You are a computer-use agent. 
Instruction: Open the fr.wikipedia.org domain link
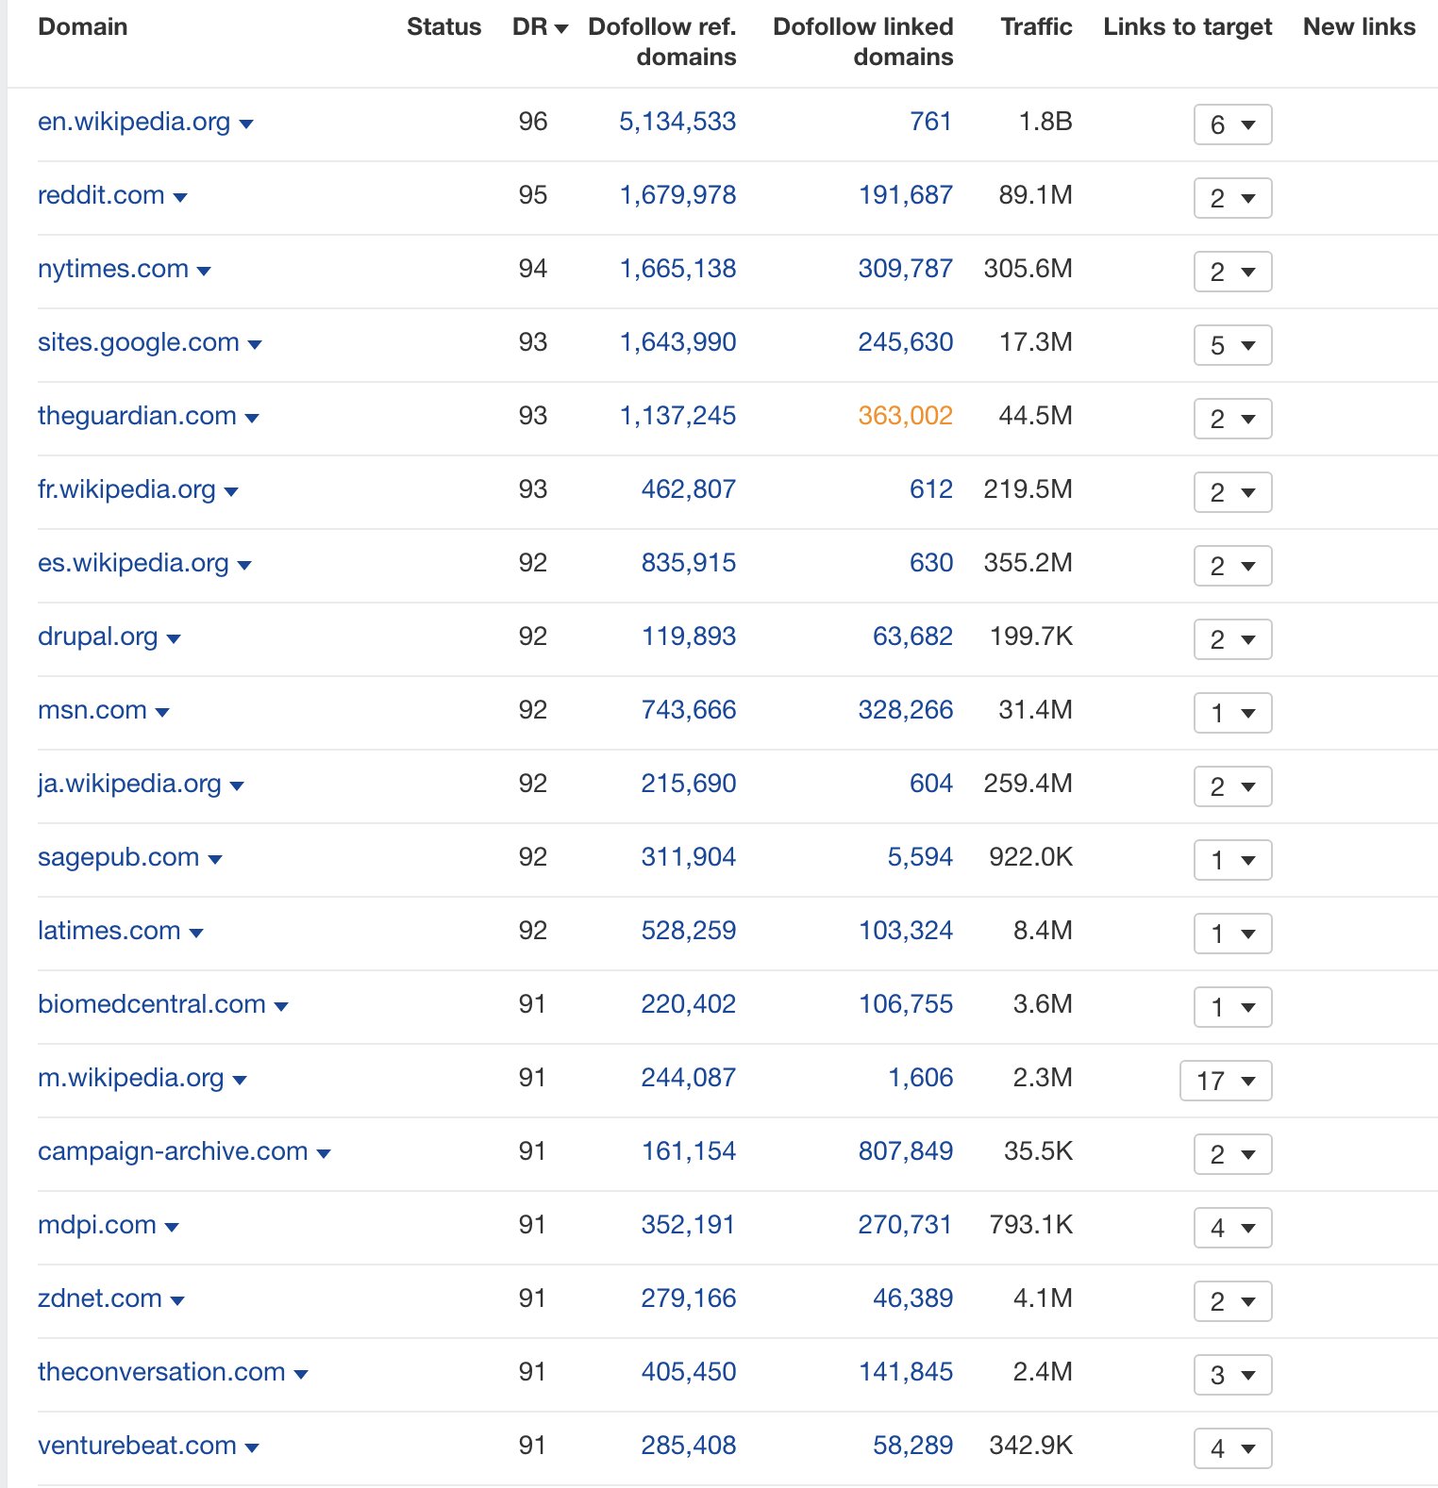(x=126, y=489)
